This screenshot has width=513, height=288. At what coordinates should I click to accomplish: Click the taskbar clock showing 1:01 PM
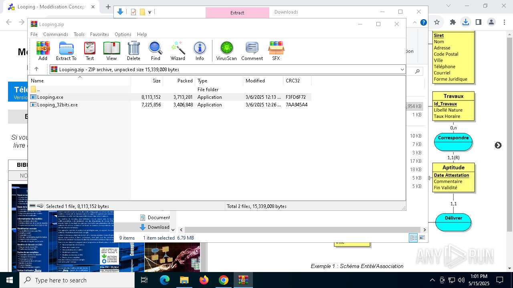click(x=479, y=280)
